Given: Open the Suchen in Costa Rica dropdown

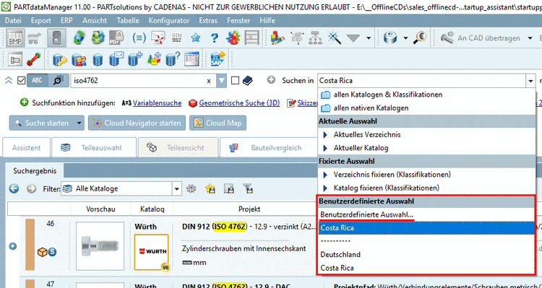Looking at the screenshot, I should pyautogui.click(x=530, y=81).
